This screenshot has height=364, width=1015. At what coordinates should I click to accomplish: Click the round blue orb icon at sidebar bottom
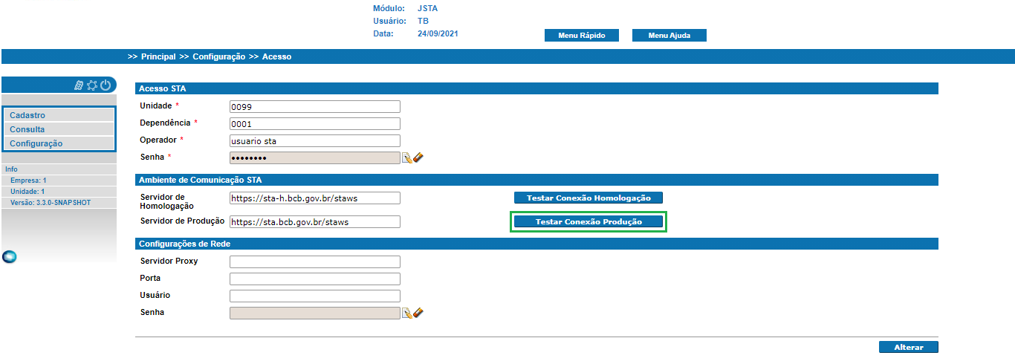10,257
